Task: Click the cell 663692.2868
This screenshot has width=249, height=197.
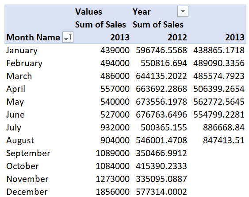Action: click(161, 89)
